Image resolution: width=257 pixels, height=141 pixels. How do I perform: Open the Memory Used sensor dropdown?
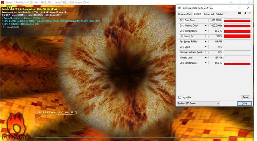point(206,58)
